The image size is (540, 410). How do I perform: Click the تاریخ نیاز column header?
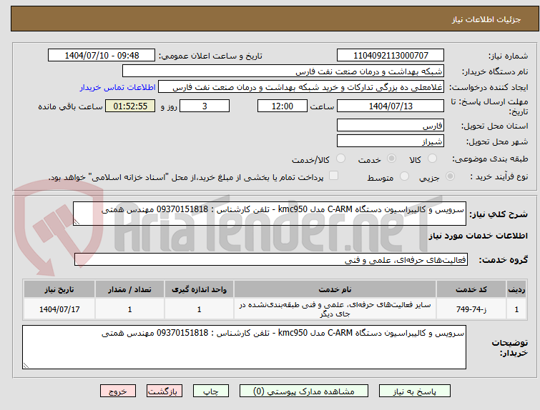(x=59, y=289)
